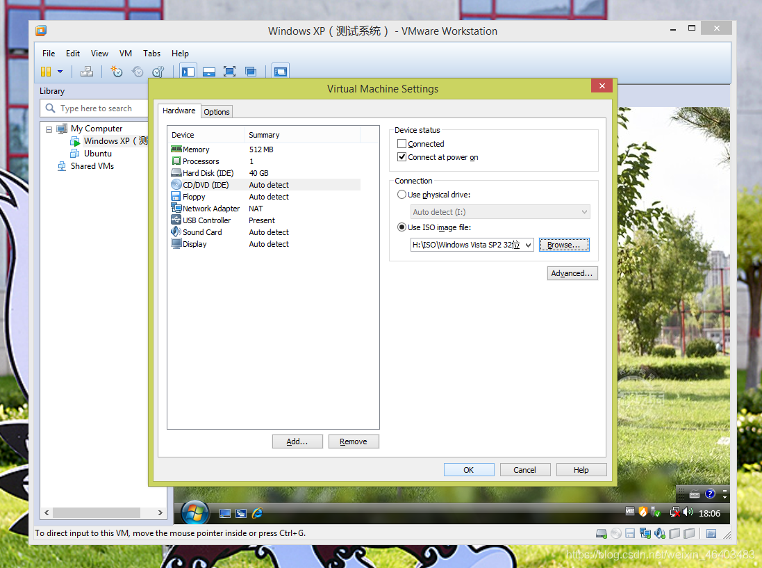Select the Use physical drive radio button

tap(402, 195)
